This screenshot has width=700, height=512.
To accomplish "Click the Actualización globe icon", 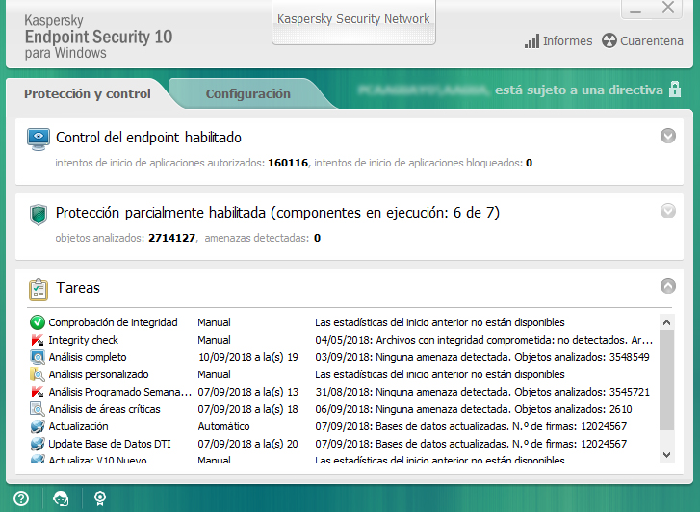I will click(38, 426).
